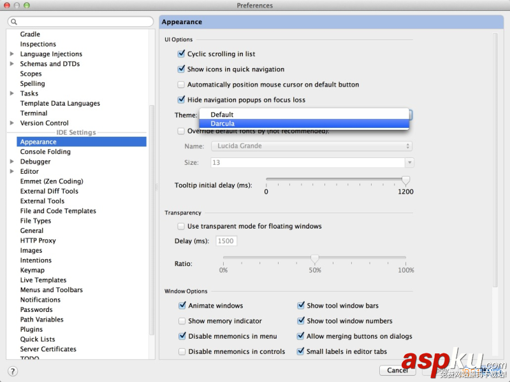510x382 pixels.
Task: Expand Language Injections tree node
Action: pos(12,54)
